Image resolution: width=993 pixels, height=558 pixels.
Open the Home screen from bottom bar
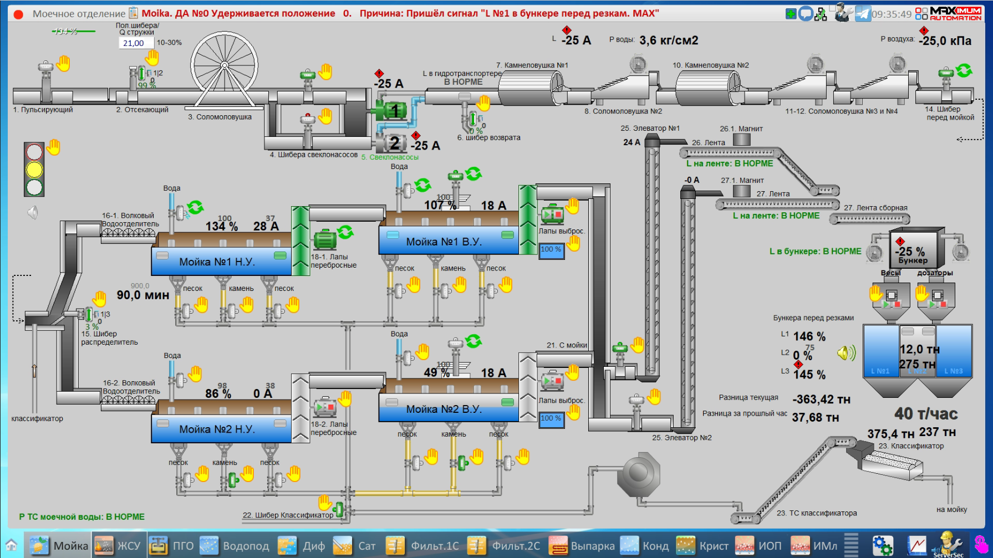tap(11, 545)
